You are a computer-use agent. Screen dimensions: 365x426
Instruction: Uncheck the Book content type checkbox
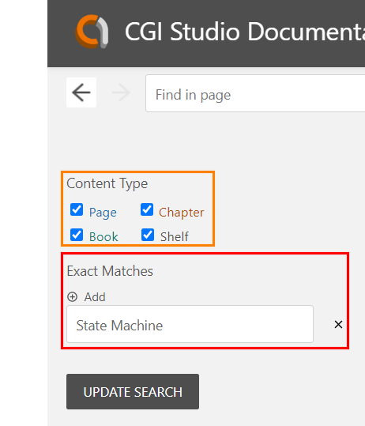click(x=77, y=235)
